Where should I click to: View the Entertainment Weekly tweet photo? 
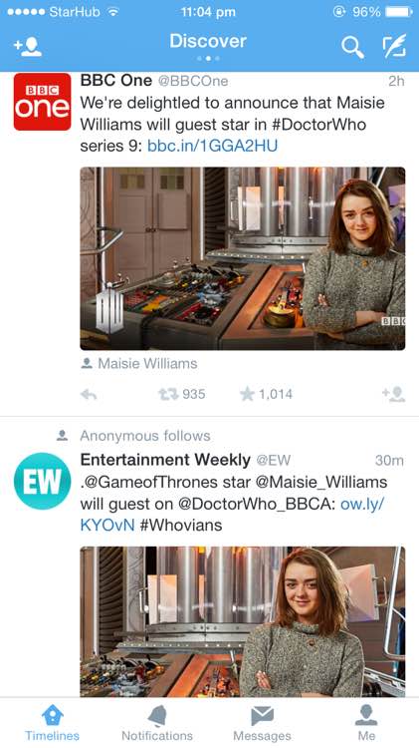pyautogui.click(x=243, y=622)
